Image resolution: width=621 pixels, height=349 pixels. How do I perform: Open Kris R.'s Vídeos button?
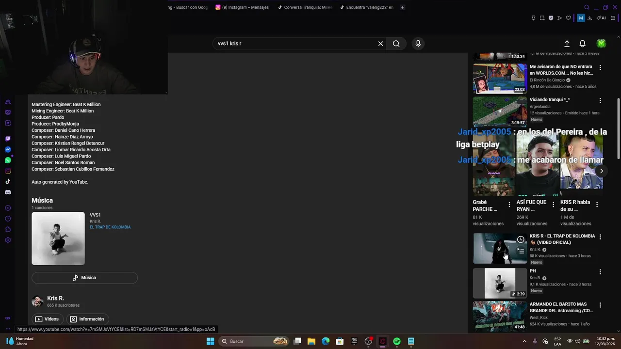pyautogui.click(x=47, y=319)
